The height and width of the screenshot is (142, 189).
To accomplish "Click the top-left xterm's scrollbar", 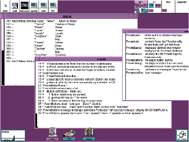I will (x=3, y=52).
